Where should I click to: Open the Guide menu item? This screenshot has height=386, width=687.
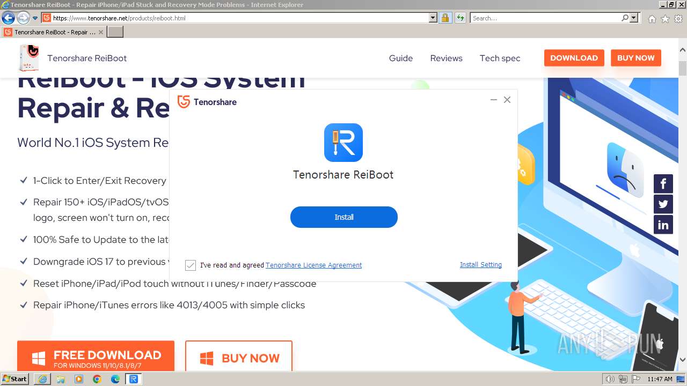pyautogui.click(x=401, y=58)
